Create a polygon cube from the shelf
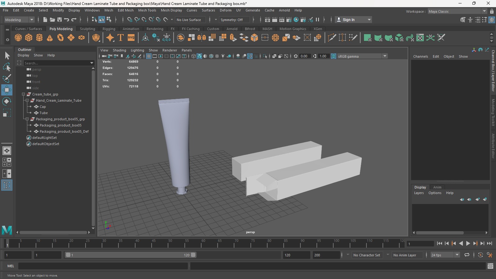The width and height of the screenshot is (496, 279). (x=29, y=38)
